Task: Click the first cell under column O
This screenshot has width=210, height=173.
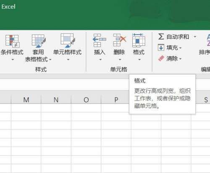Action: pos(86,108)
